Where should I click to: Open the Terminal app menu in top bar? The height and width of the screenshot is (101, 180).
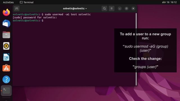pos(27,2)
